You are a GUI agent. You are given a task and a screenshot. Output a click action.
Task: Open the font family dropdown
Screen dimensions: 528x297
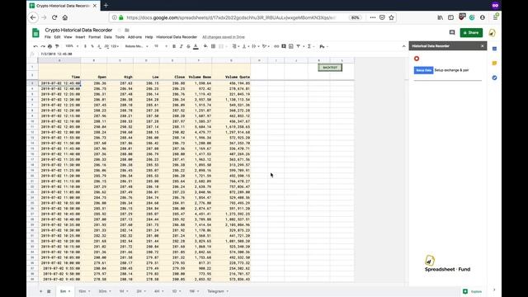(136, 46)
